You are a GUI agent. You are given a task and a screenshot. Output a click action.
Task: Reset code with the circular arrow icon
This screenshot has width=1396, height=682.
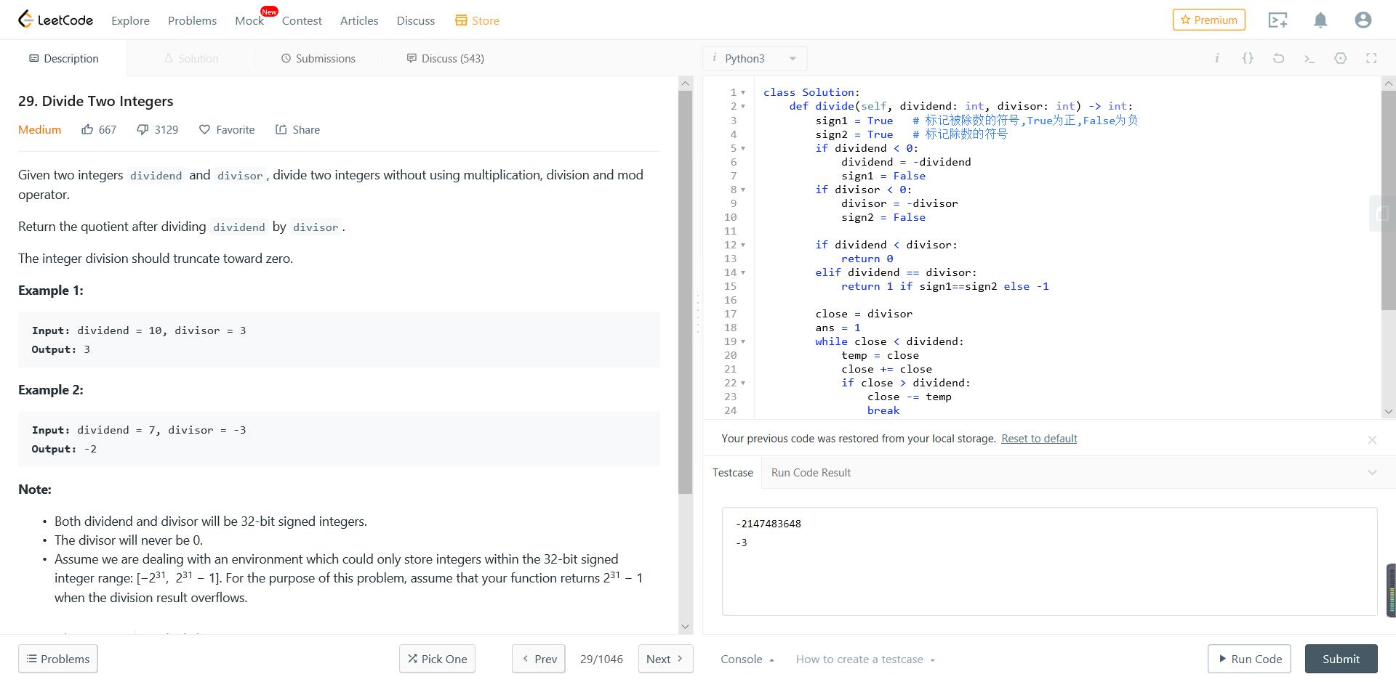point(1278,58)
